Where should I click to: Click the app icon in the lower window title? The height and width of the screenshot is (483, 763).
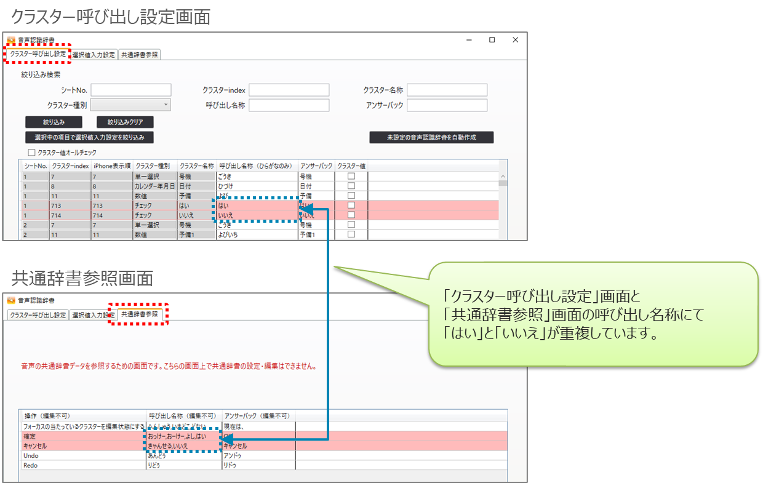11,301
